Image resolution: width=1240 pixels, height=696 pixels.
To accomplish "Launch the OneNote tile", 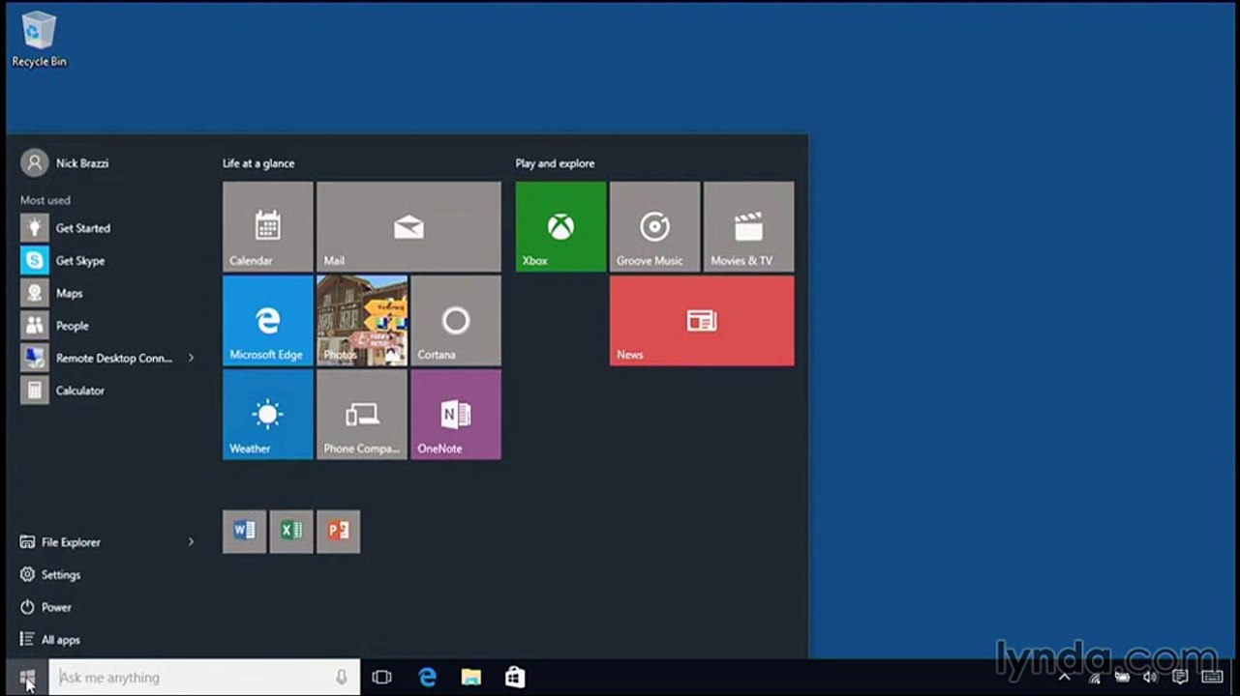I will tap(456, 414).
